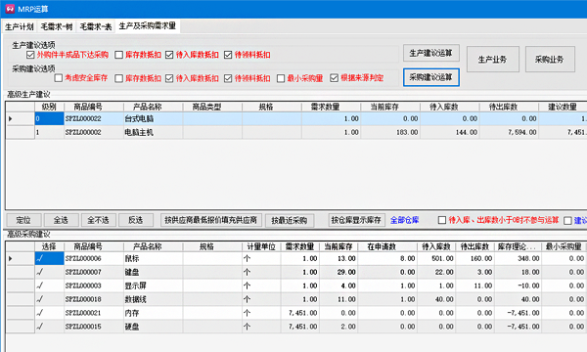The width and height of the screenshot is (587, 352).
Task: Run 生产建议运算 button
Action: coord(430,53)
